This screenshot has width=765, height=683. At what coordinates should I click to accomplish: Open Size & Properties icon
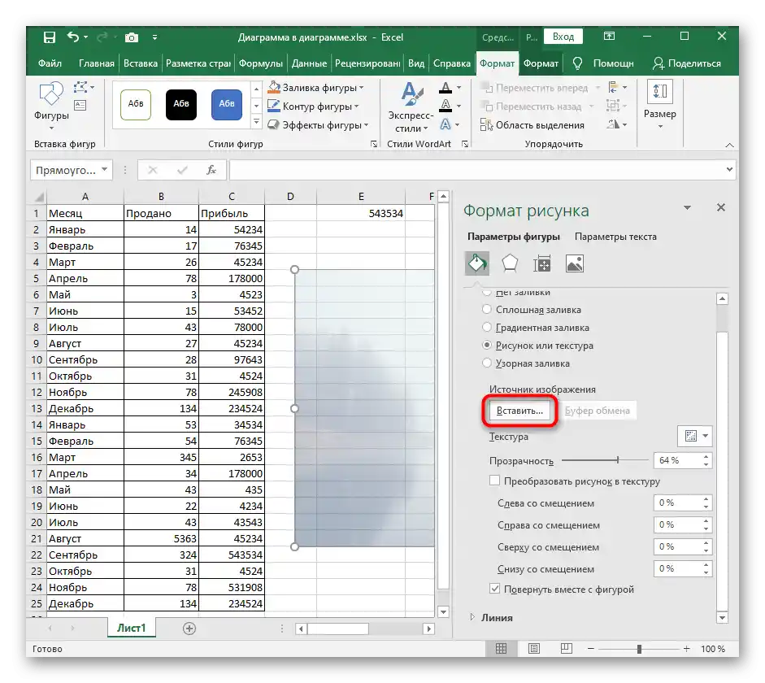[x=542, y=263]
